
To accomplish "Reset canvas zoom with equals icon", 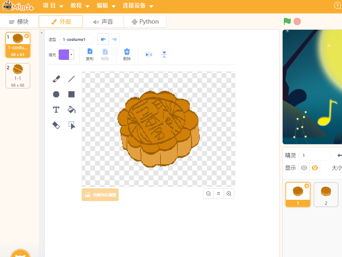I will click(x=219, y=194).
